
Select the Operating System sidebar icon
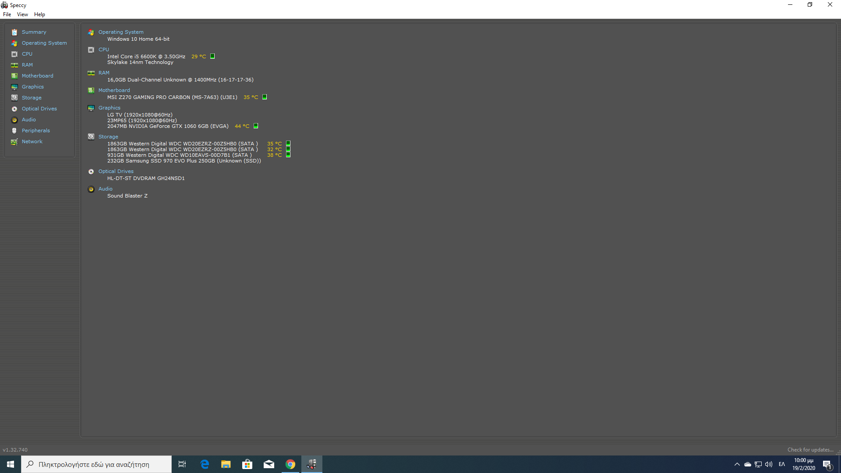14,43
